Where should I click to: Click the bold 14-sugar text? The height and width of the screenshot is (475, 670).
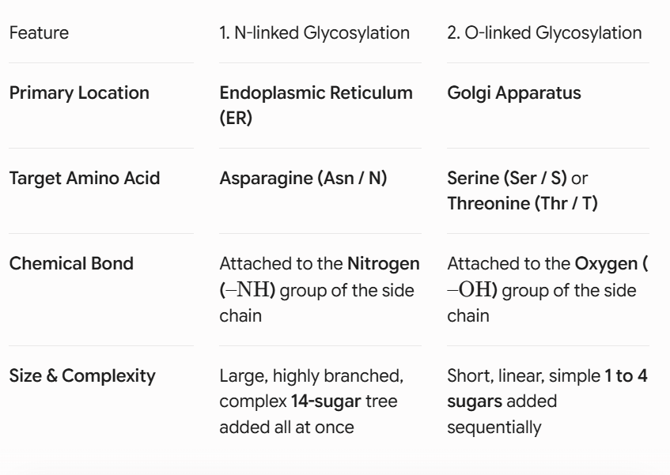click(326, 401)
